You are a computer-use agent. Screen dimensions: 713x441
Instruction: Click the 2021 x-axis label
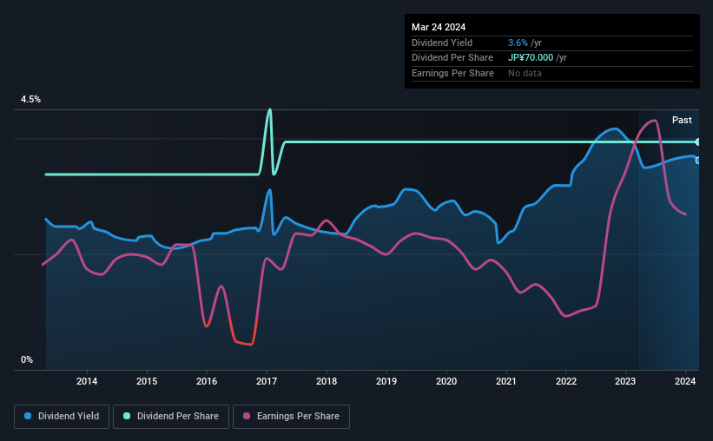[506, 381]
